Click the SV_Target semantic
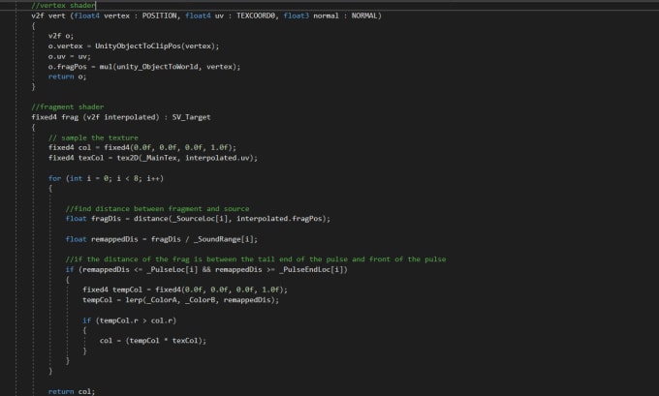659x396 pixels. pyautogui.click(x=191, y=117)
